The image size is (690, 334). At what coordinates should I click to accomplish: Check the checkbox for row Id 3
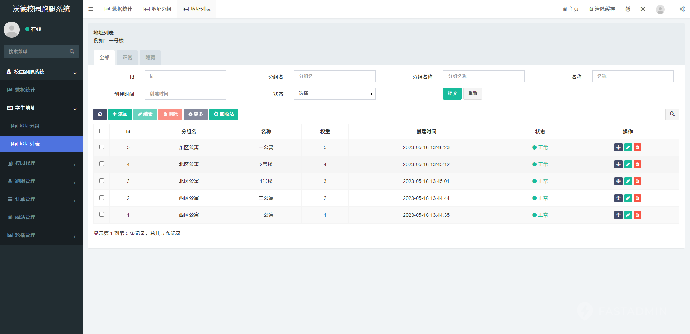click(101, 181)
